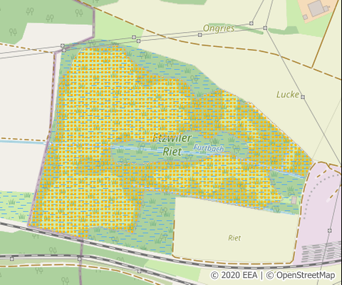Click the gray building in the orange plot

tap(316, 8)
